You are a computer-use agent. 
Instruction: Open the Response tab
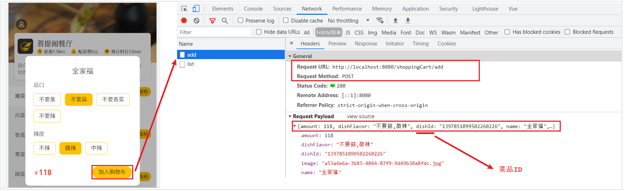[x=366, y=44]
